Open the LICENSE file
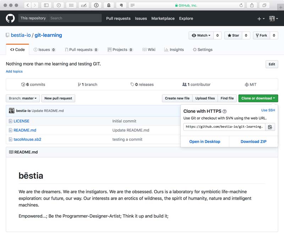Image resolution: width=284 pixels, height=241 pixels. tap(21, 121)
